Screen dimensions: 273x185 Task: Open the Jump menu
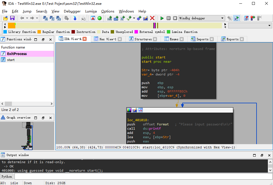(x=27, y=11)
